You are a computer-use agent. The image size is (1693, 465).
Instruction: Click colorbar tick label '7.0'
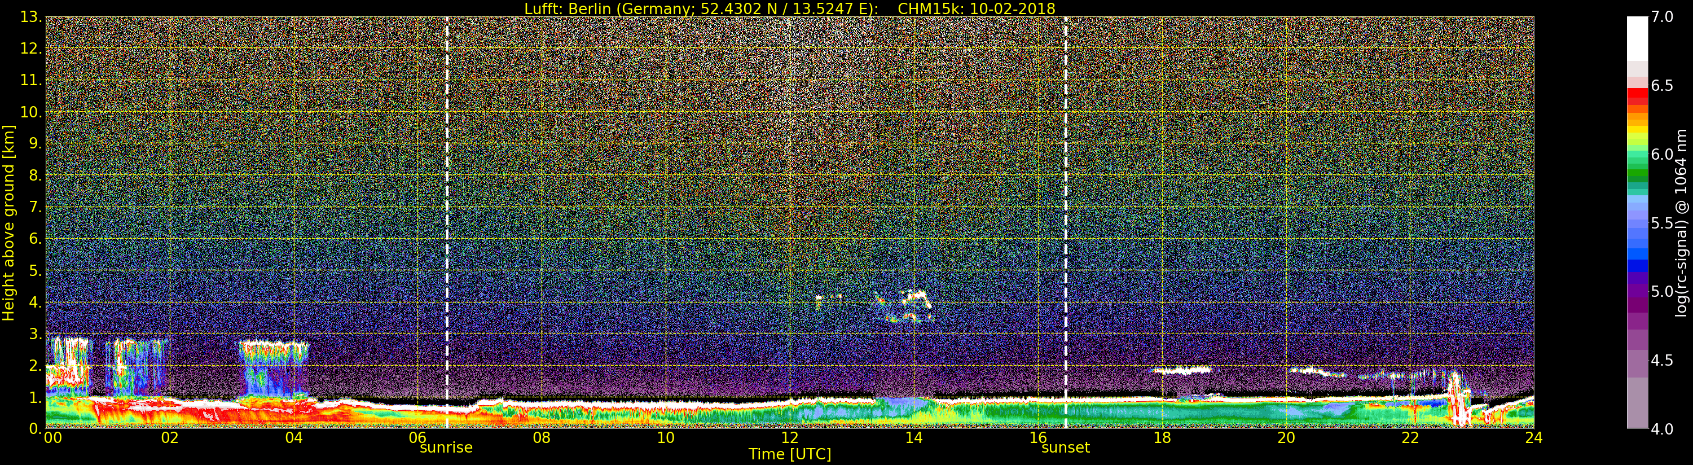(1662, 16)
